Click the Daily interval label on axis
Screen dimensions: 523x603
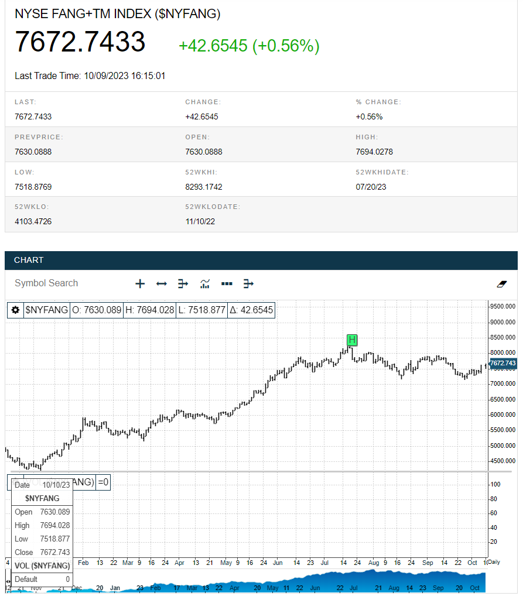(494, 562)
